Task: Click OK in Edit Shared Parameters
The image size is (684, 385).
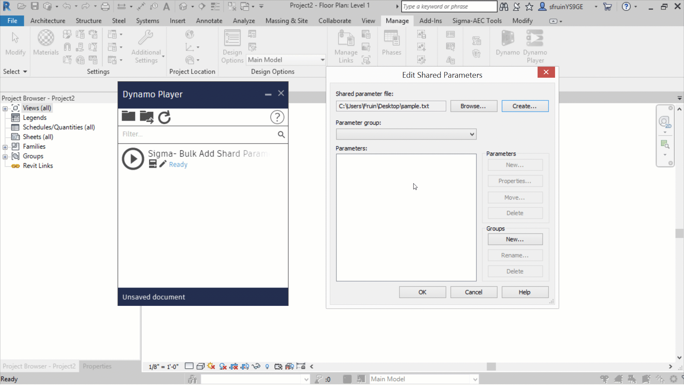Action: 422,292
